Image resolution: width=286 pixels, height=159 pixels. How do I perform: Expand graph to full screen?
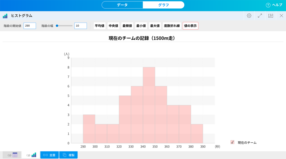click(x=260, y=16)
